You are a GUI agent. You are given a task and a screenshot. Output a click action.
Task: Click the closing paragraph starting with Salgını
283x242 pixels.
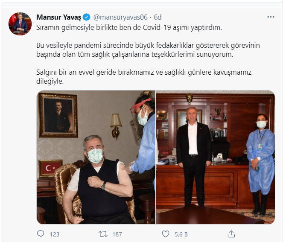pos(144,77)
